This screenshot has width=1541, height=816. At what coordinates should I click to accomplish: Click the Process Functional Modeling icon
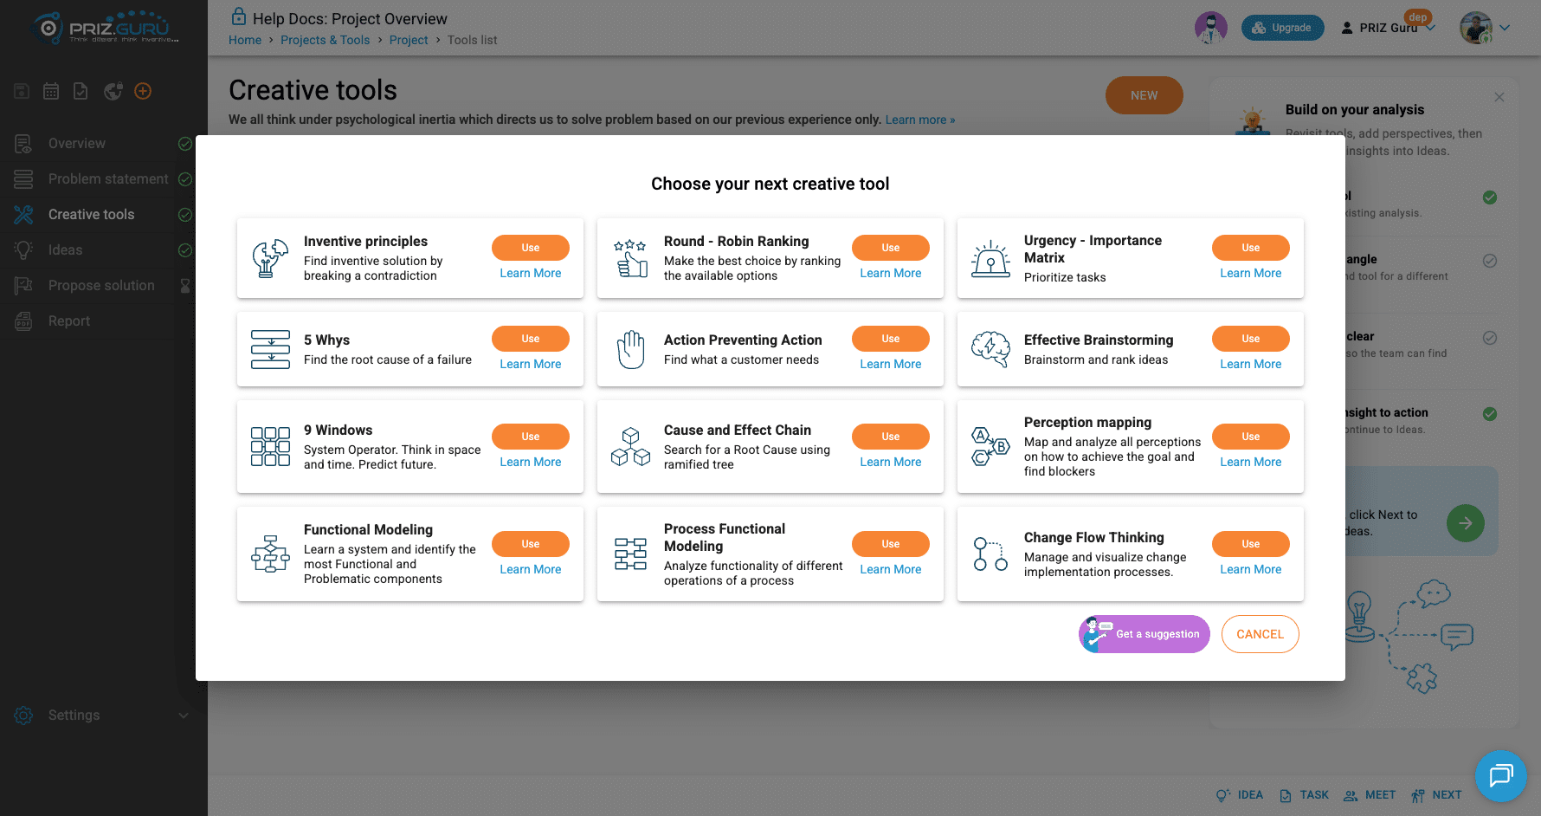[630, 554]
